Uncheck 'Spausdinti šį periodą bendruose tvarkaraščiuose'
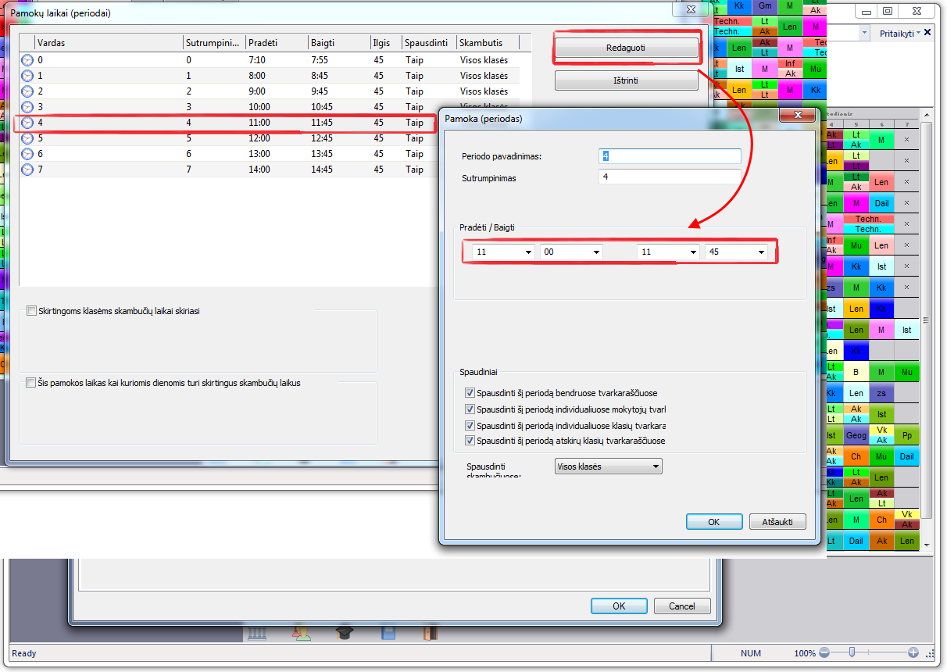The height and width of the screenshot is (672, 947). [470, 393]
